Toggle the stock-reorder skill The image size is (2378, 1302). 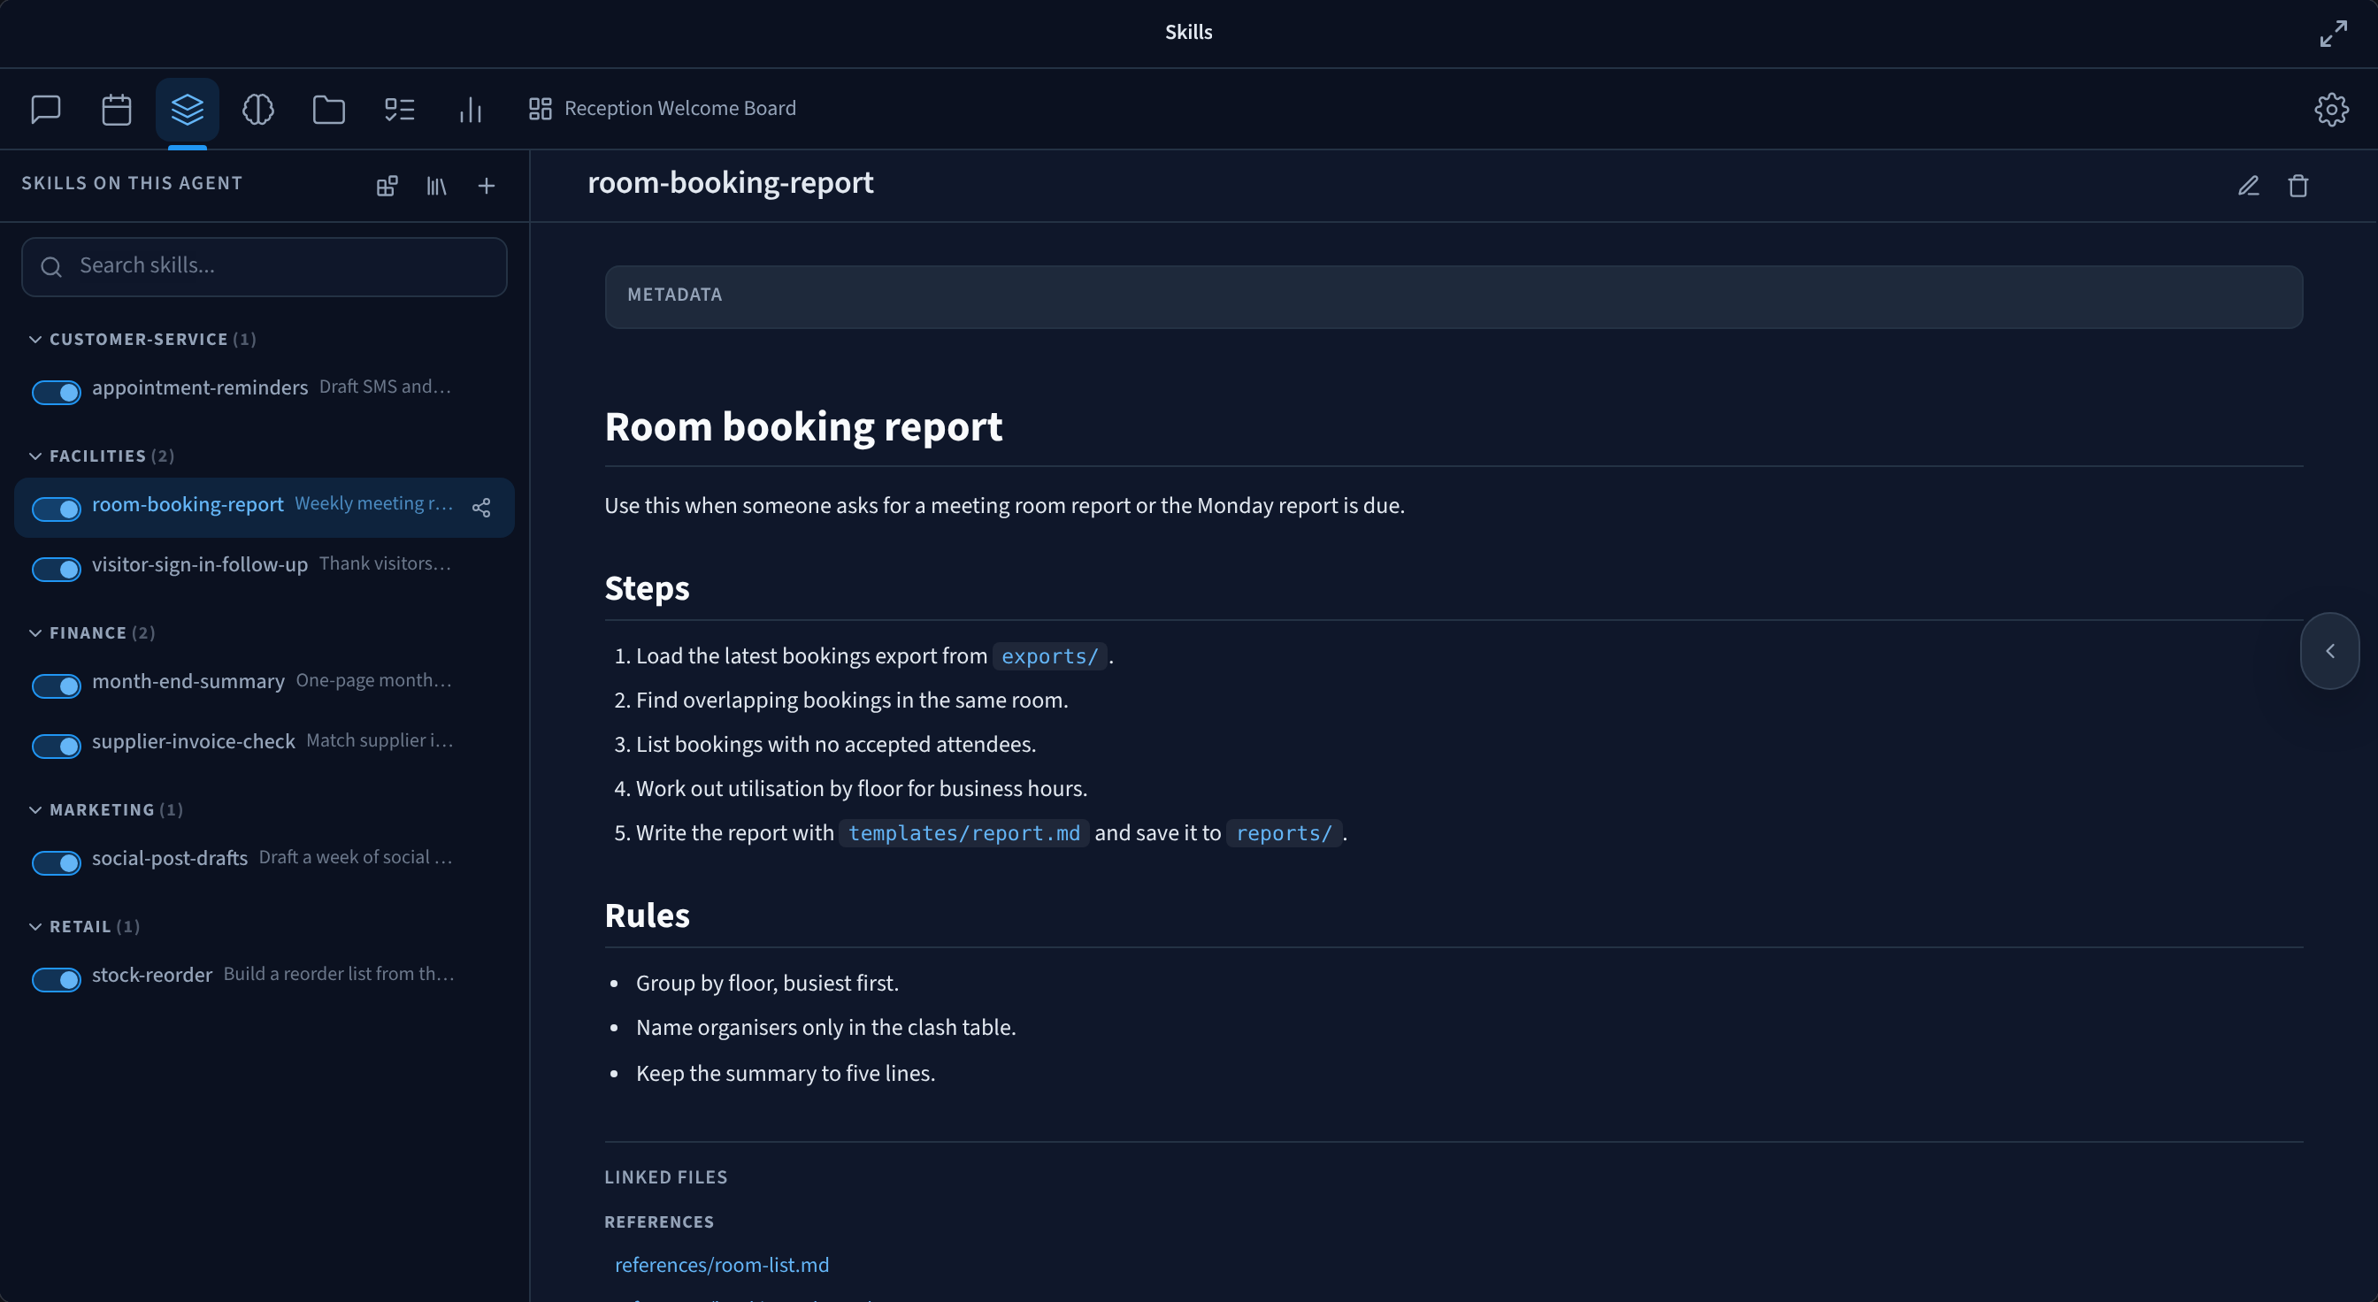(57, 979)
